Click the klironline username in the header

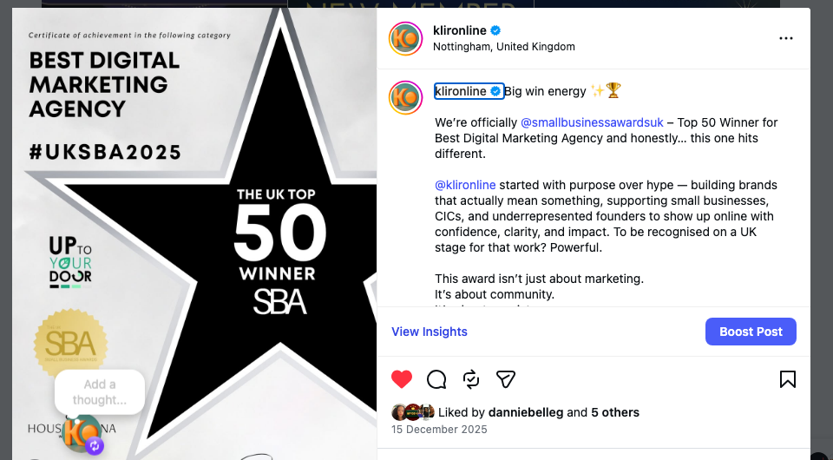click(x=460, y=30)
